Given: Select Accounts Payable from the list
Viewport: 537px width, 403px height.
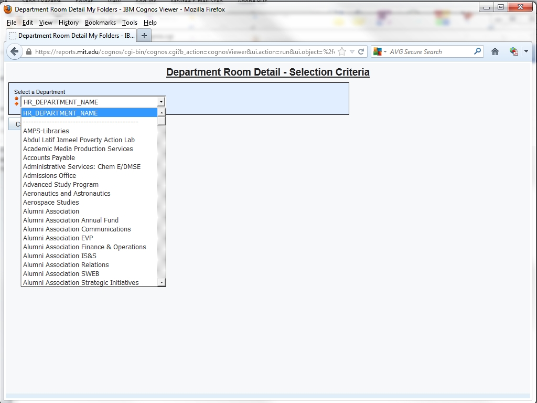Looking at the screenshot, I should 49,158.
